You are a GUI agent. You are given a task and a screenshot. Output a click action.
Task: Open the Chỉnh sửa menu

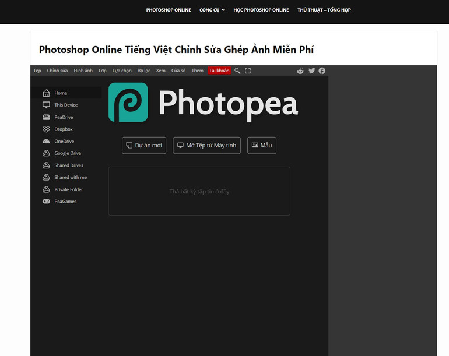tap(57, 71)
